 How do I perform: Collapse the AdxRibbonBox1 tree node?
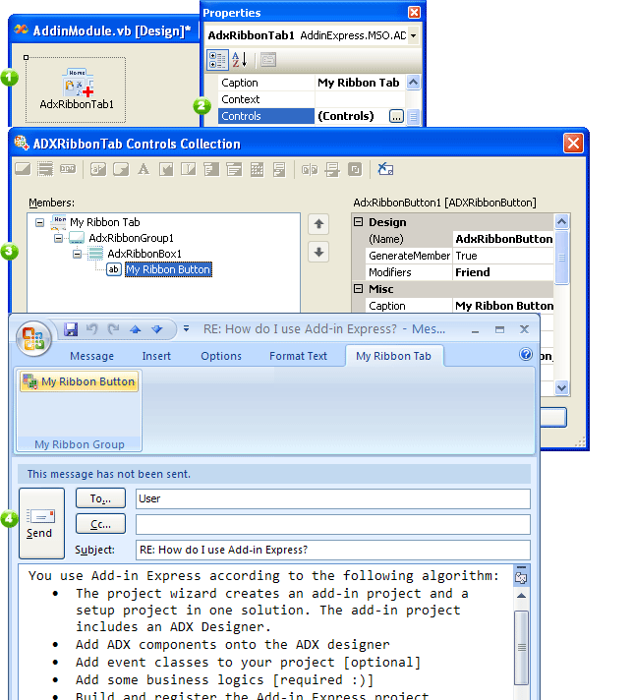[x=78, y=254]
